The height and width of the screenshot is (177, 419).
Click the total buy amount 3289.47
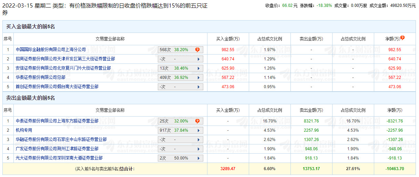[x=228, y=169]
